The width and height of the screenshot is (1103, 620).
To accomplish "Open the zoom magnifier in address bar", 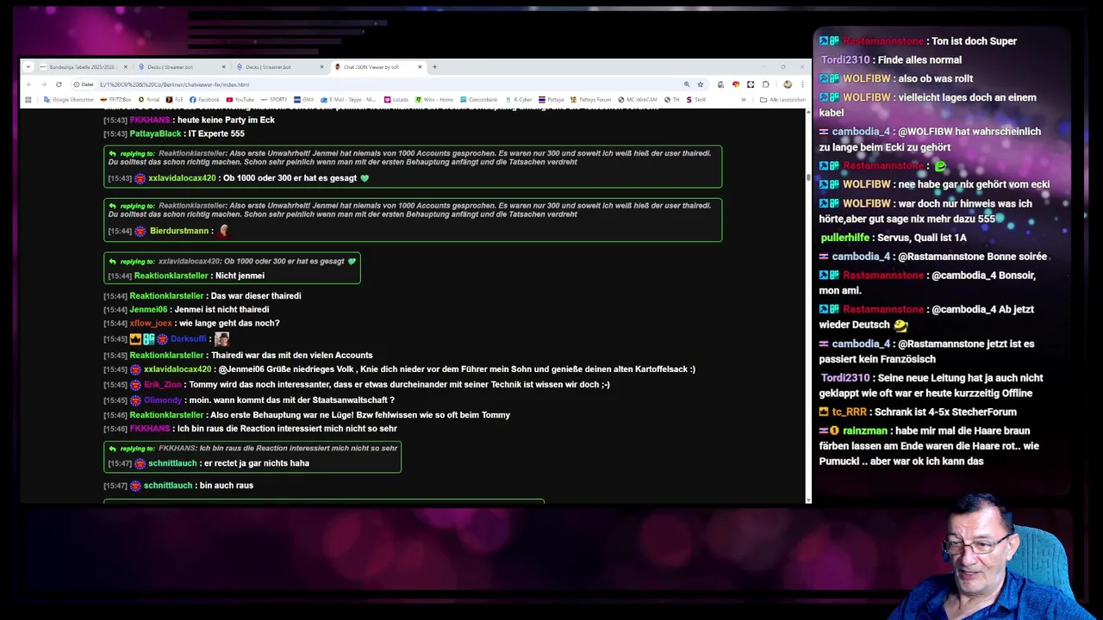I will point(687,84).
